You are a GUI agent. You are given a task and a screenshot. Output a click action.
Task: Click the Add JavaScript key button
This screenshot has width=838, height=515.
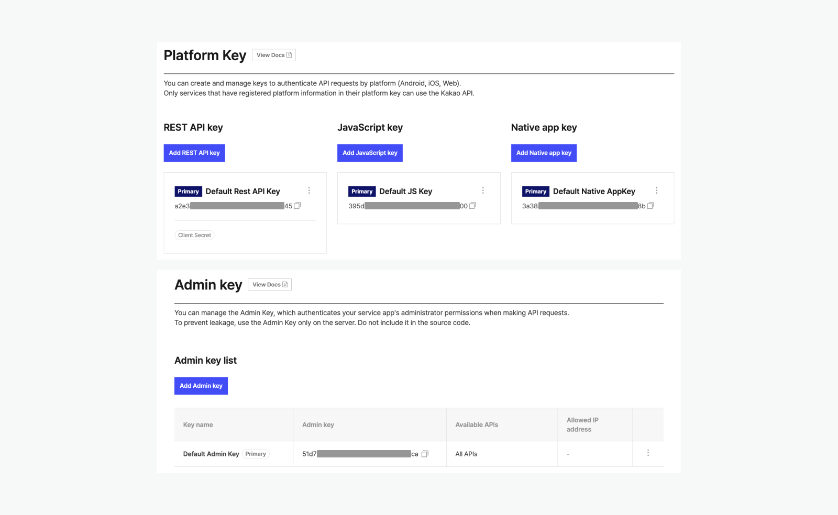[370, 153]
